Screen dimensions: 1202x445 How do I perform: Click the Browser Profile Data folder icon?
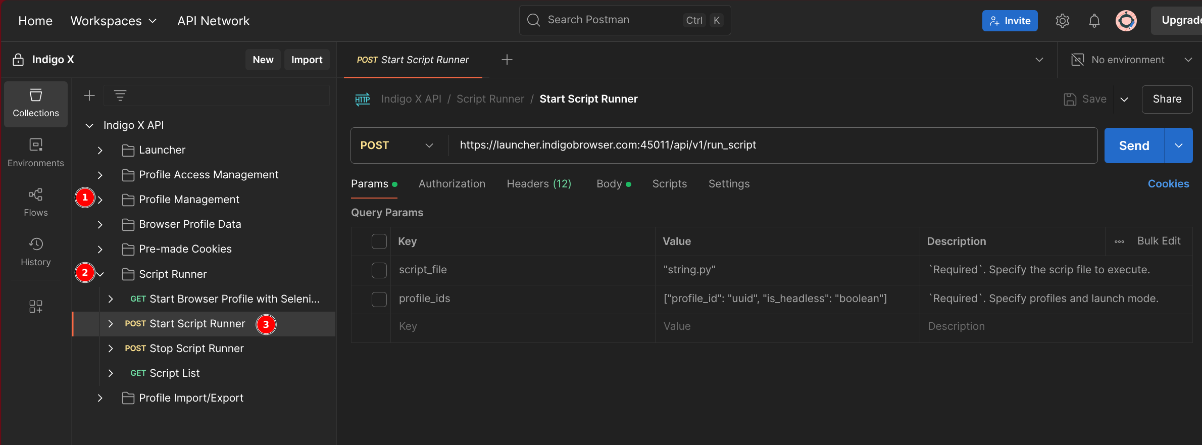pos(128,224)
